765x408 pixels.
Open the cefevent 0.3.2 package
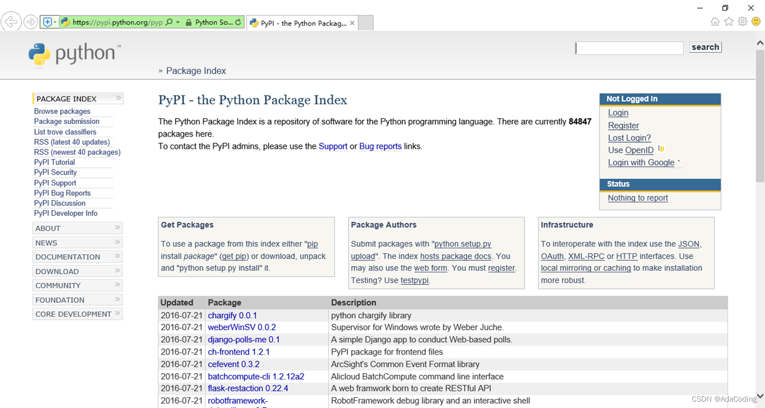234,364
